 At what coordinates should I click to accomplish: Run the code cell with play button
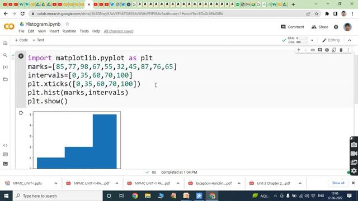(21, 56)
